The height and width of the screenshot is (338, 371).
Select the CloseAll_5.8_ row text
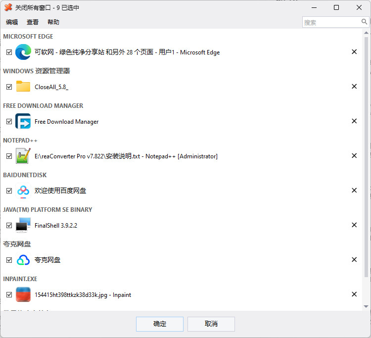click(51, 87)
